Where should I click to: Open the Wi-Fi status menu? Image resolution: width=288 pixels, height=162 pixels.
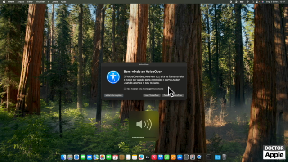point(247,2)
